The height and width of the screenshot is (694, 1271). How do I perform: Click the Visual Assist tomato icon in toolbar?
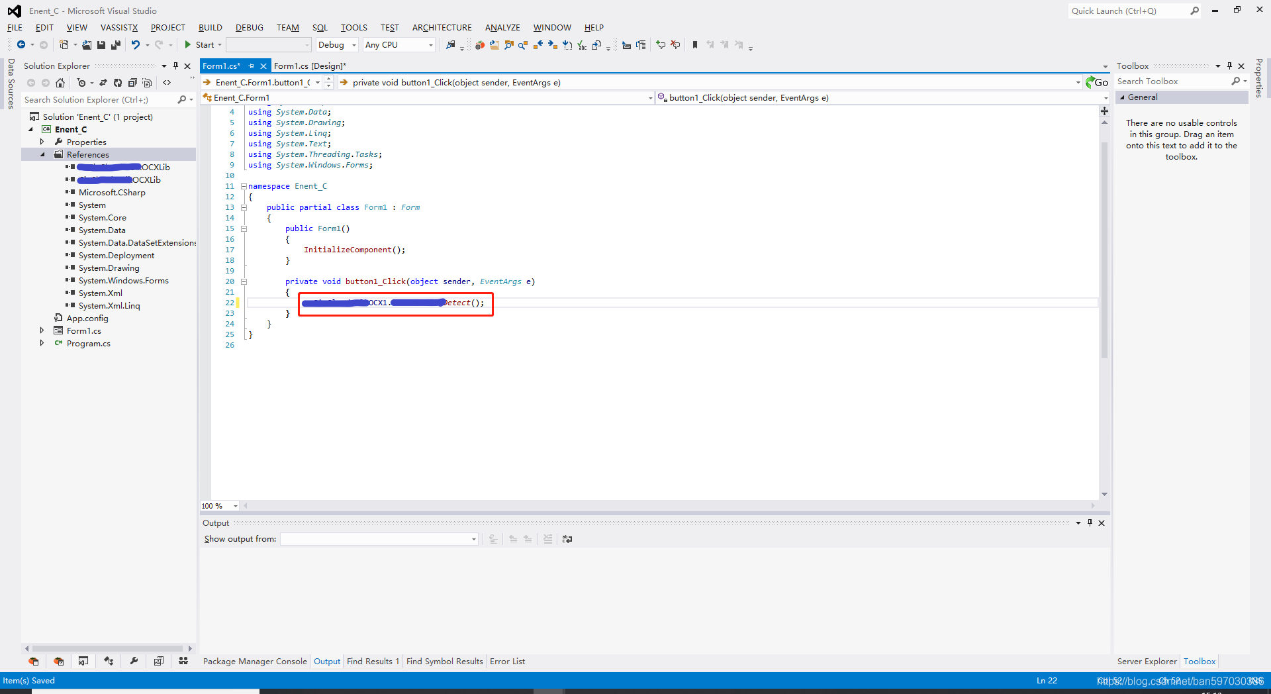pyautogui.click(x=480, y=45)
